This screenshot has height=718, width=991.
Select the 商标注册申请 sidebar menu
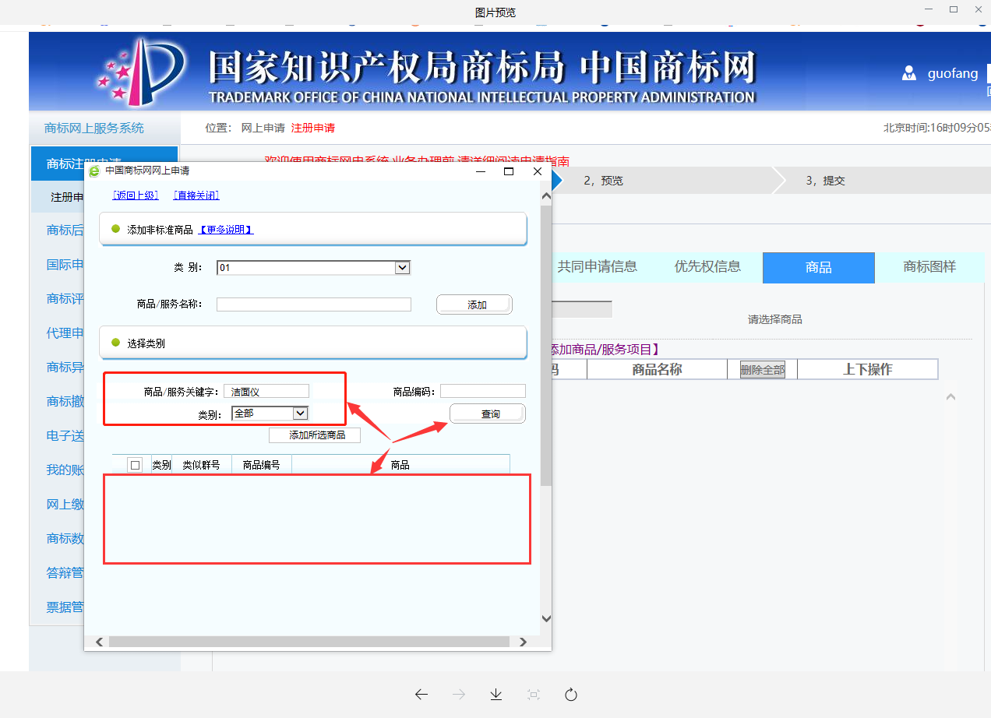pos(104,164)
